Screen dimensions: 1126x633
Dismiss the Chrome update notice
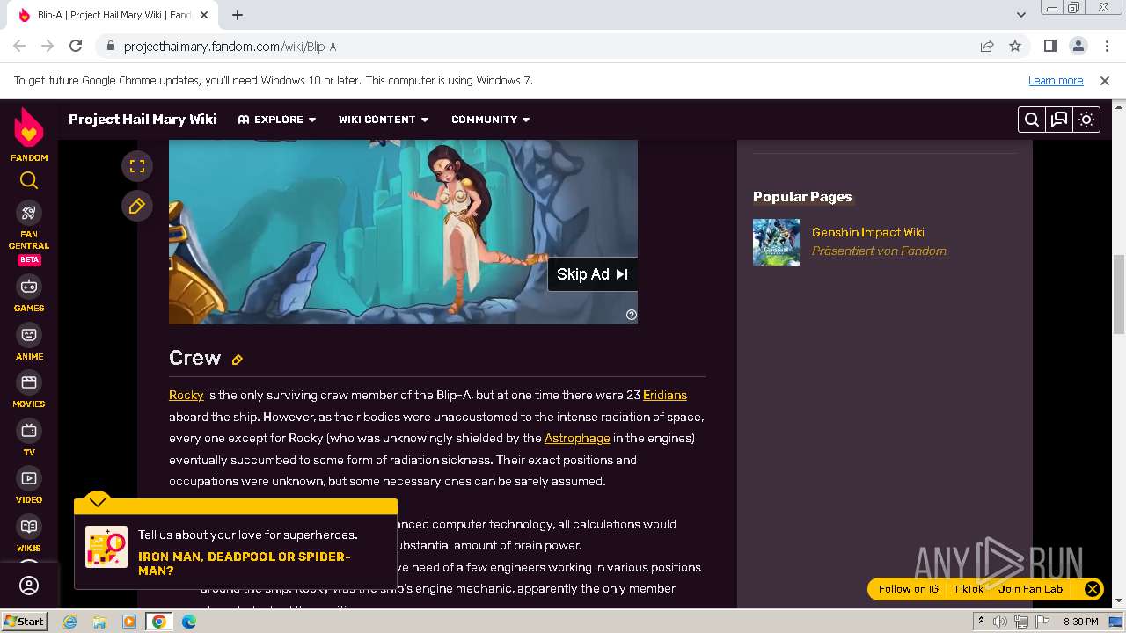(1105, 80)
